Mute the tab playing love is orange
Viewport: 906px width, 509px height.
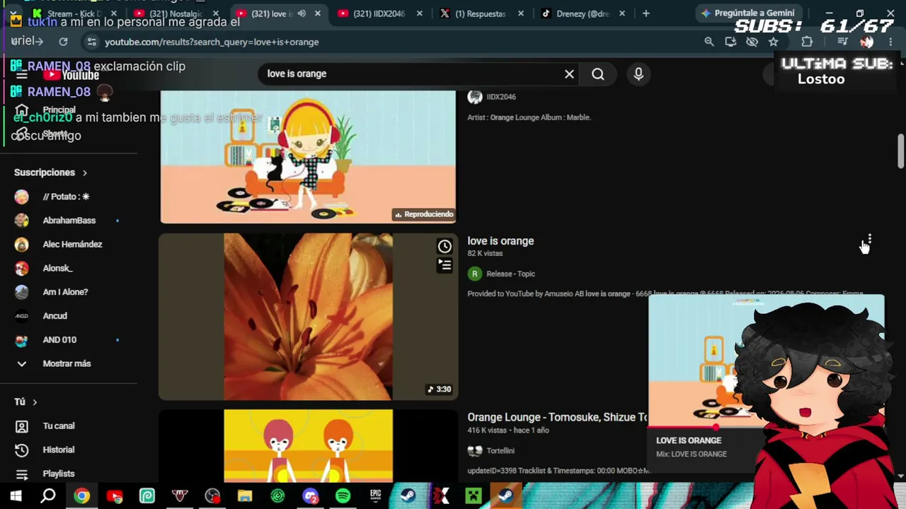(302, 13)
